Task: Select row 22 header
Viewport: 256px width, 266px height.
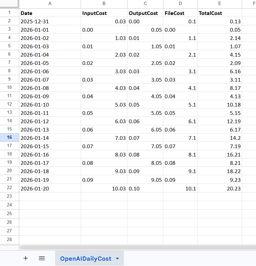Action: pos(9,188)
